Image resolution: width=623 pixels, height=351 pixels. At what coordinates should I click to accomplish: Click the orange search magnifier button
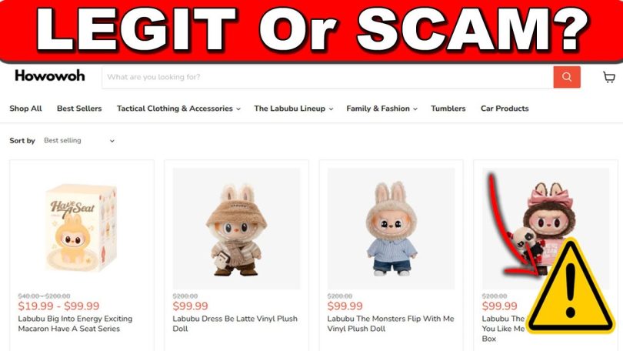click(567, 77)
